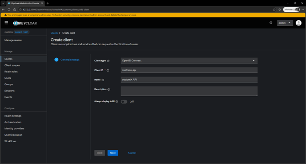Open the Name field help icon
Screen dimensions: 306x164
(x=103, y=80)
